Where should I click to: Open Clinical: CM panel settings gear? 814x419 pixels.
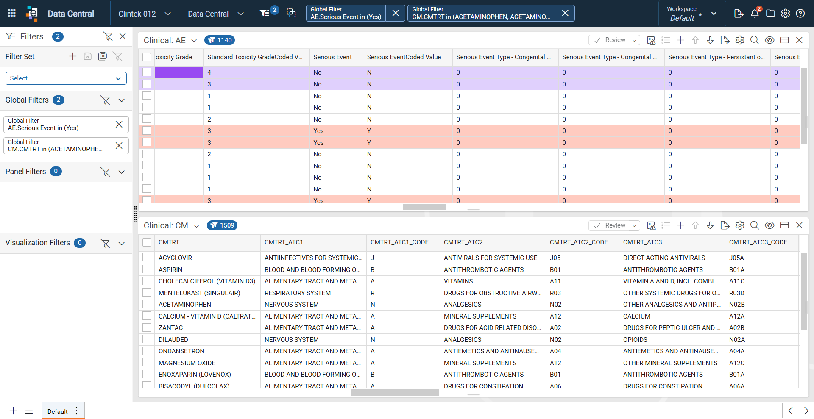coord(740,225)
